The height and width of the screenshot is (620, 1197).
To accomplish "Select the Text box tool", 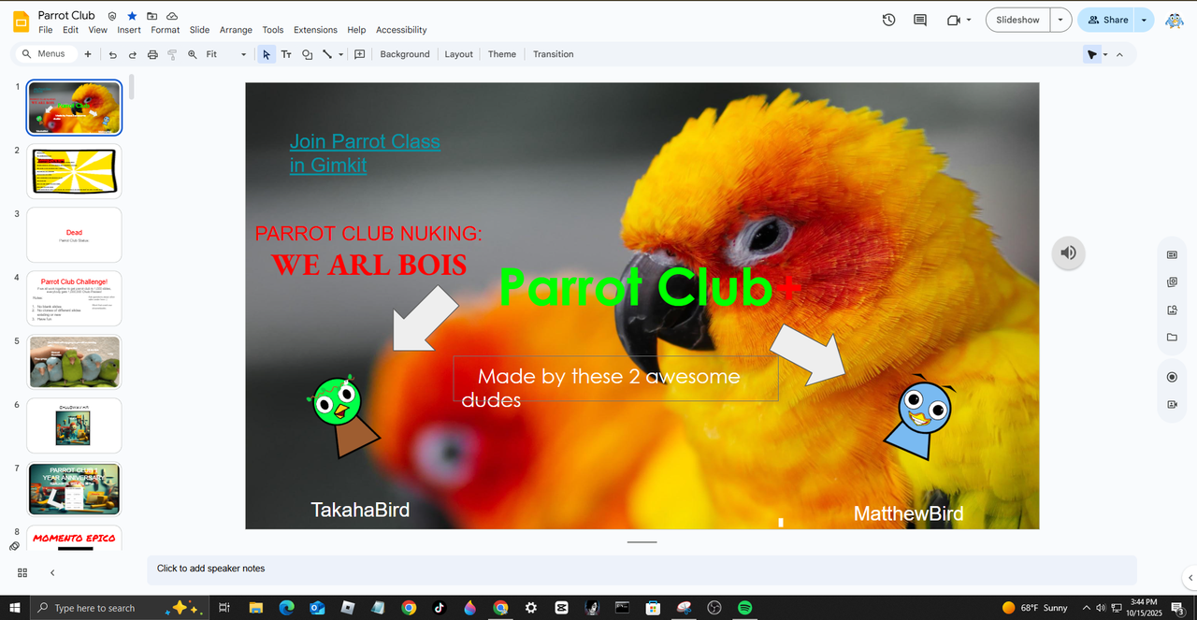I will [x=287, y=54].
